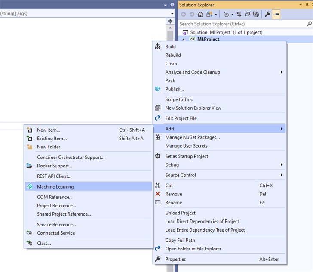The image size is (313, 272).
Task: Click Sync with Active Document icon
Action: [x=239, y=14]
